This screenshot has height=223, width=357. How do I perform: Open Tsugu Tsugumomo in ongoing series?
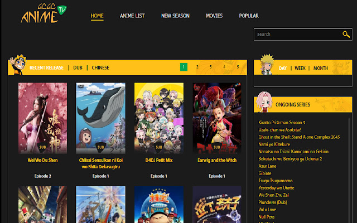pos(276,181)
